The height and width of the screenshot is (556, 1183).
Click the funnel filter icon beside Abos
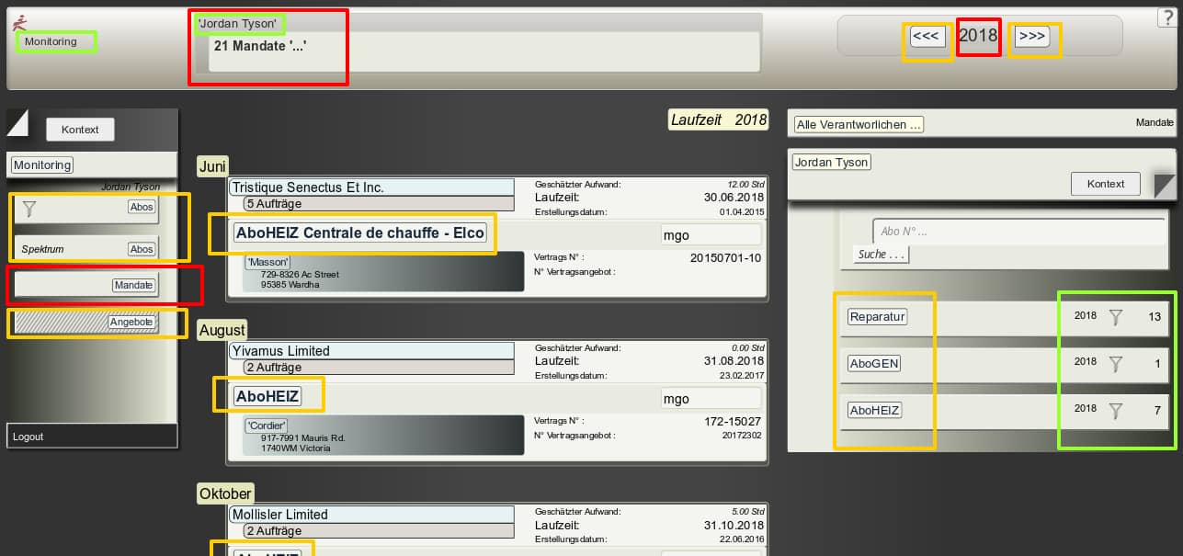click(x=29, y=209)
